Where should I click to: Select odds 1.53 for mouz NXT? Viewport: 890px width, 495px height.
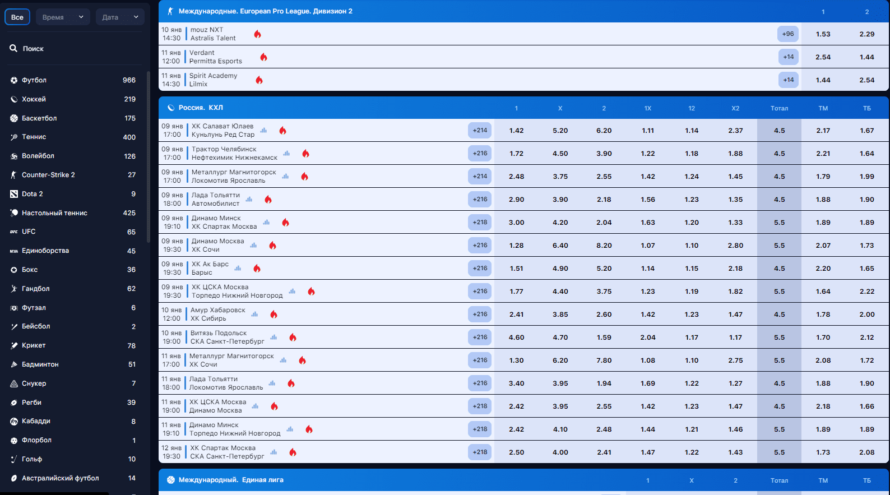(823, 34)
